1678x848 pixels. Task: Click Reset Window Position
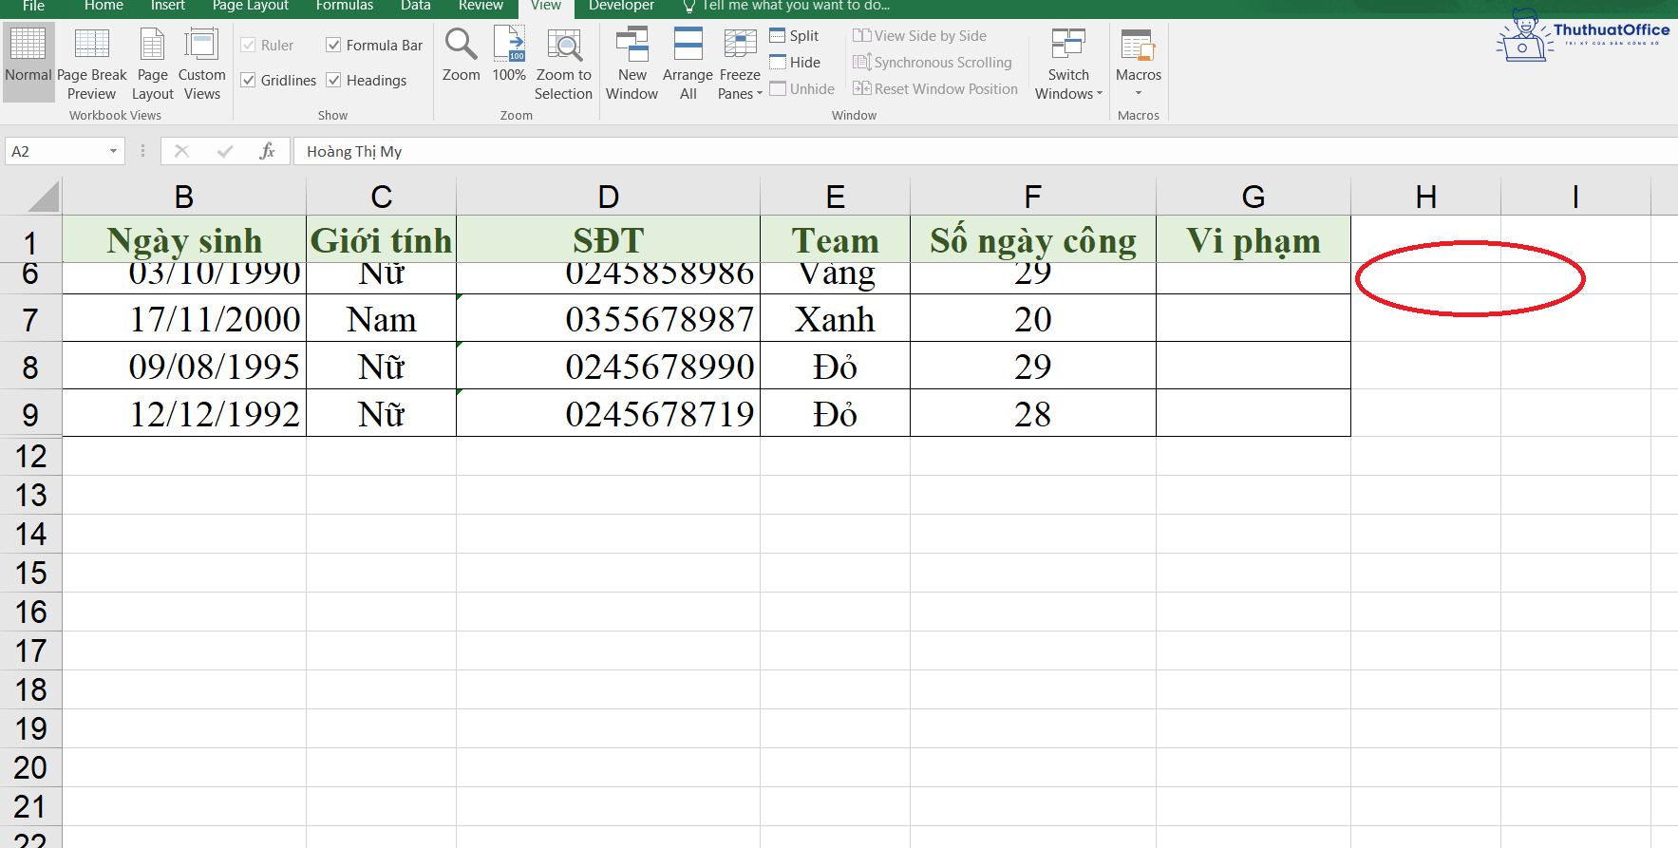(x=935, y=89)
